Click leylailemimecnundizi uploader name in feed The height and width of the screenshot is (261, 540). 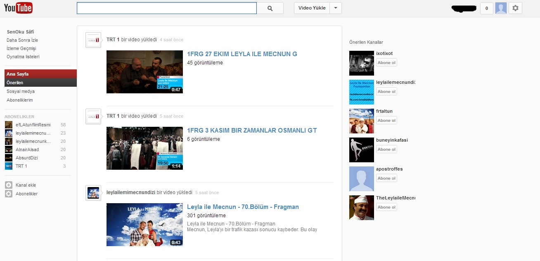point(131,192)
